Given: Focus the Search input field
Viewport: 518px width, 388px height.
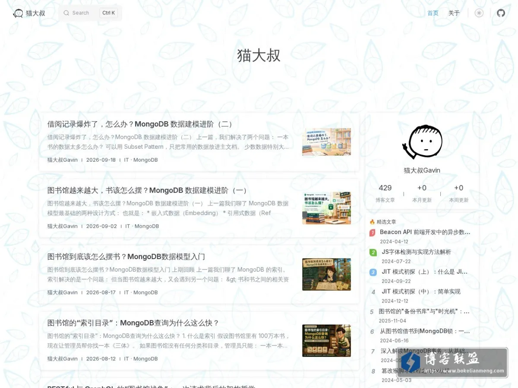Looking at the screenshot, I should 90,13.
